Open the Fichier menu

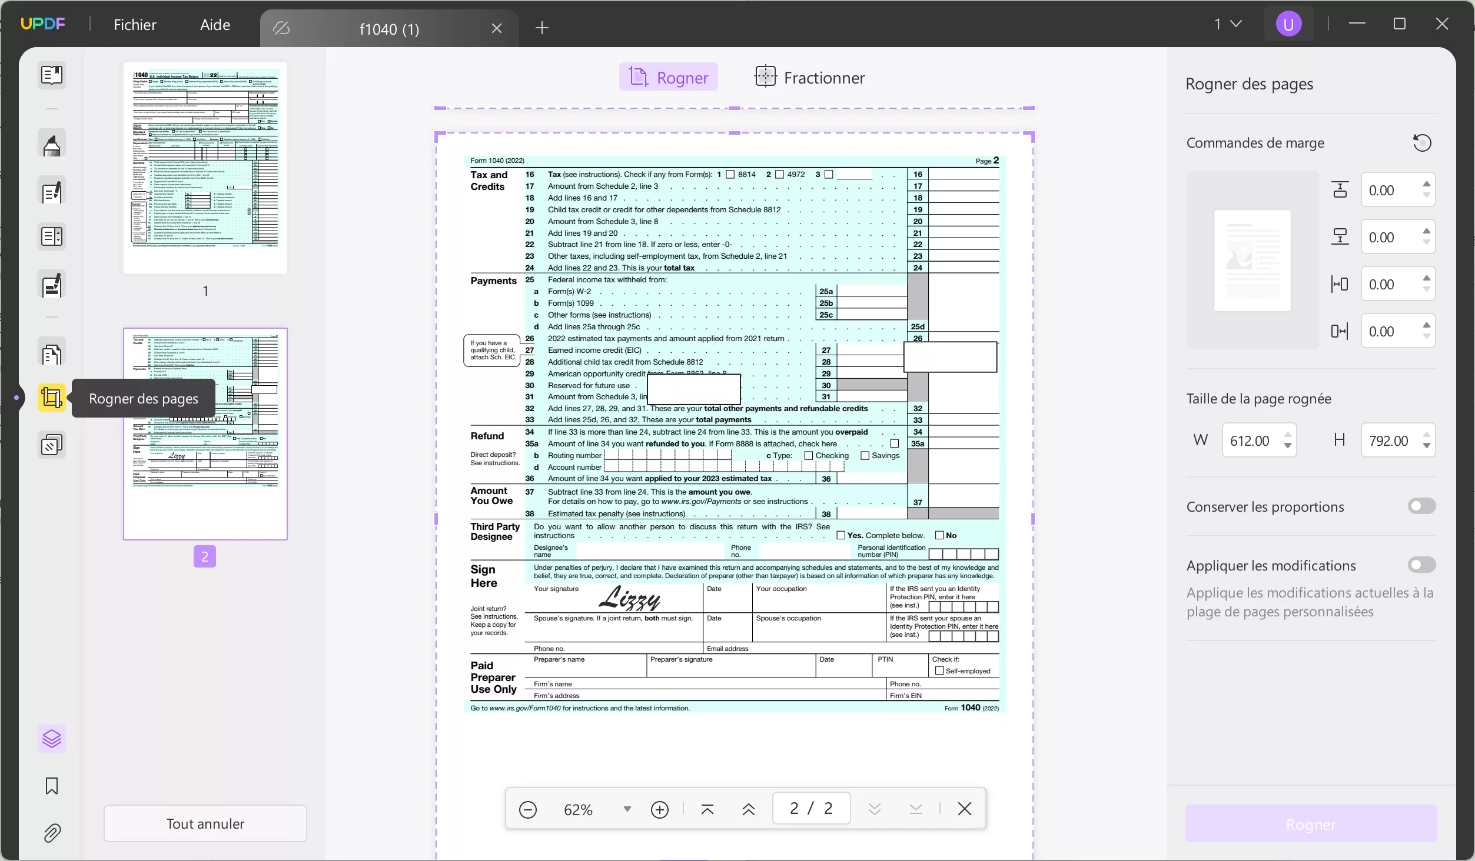135,24
